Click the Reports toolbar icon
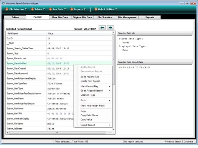Screen dimensions: 198x148 [72, 9]
